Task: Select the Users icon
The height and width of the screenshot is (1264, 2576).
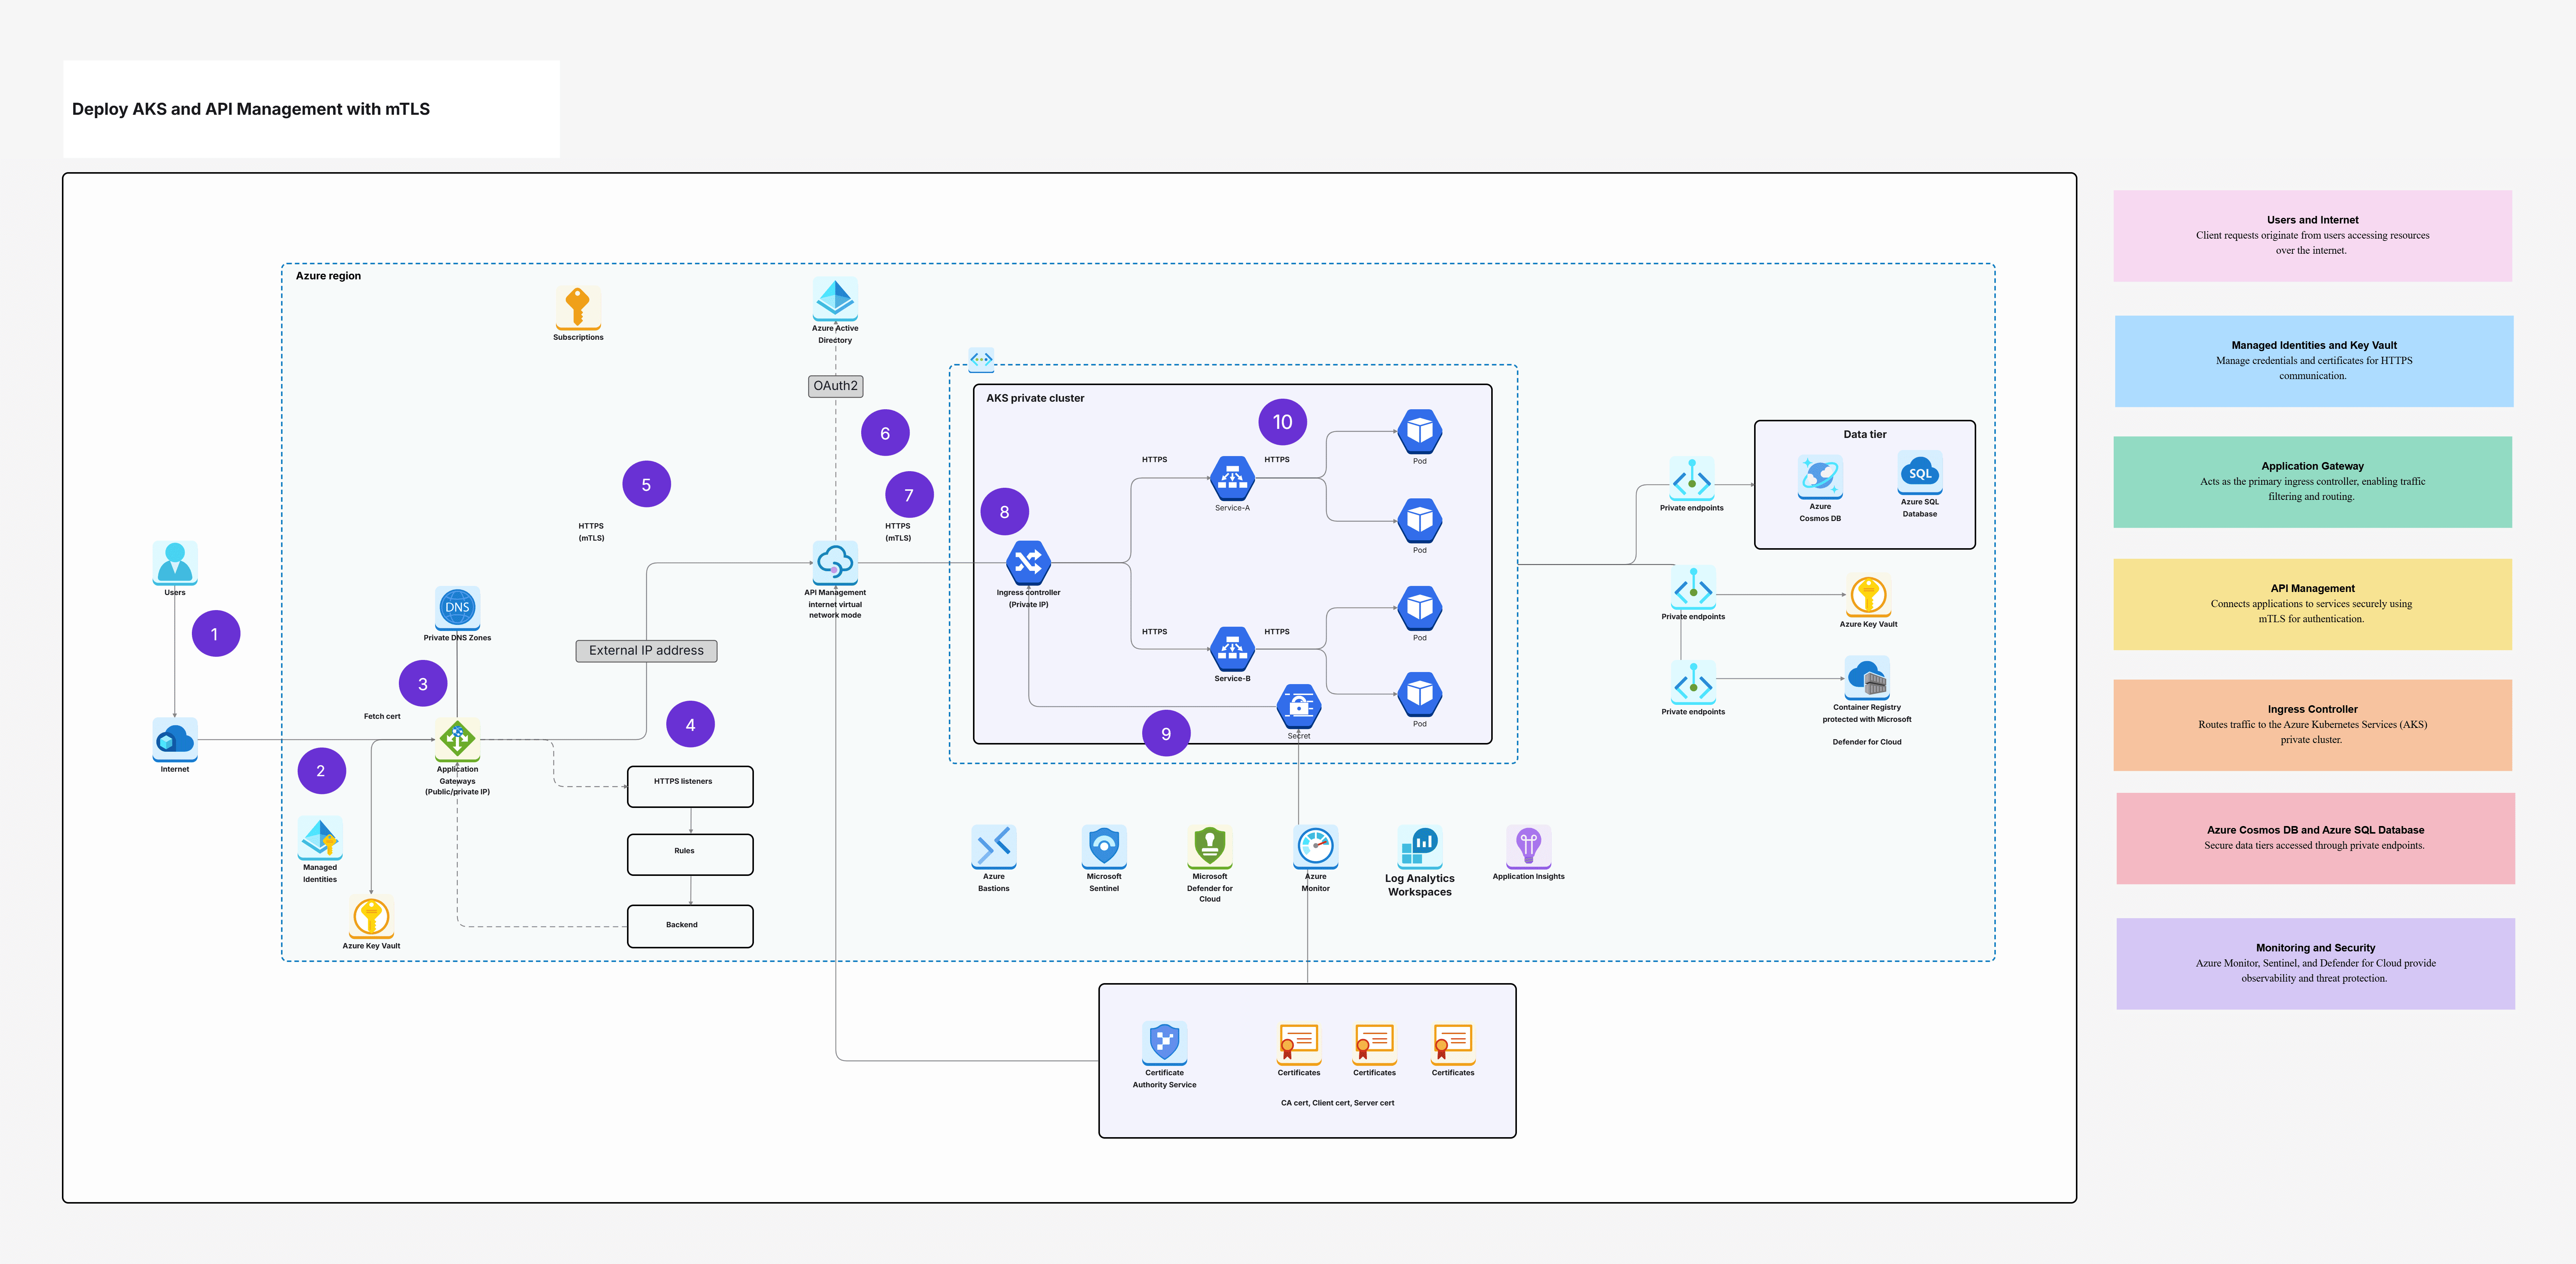Action: (x=175, y=563)
